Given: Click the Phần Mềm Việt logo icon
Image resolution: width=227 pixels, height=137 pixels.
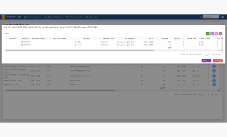Looking at the screenshot, I should 3,17.
